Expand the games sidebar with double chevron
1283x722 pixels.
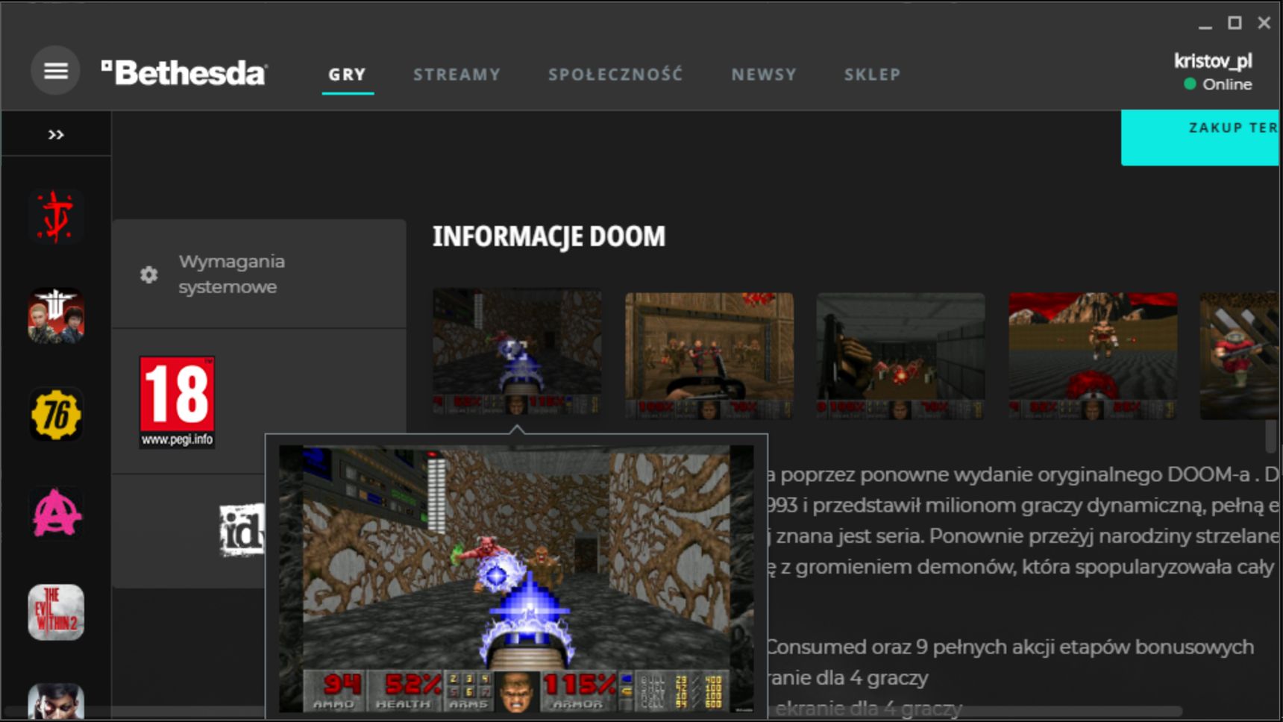(56, 134)
